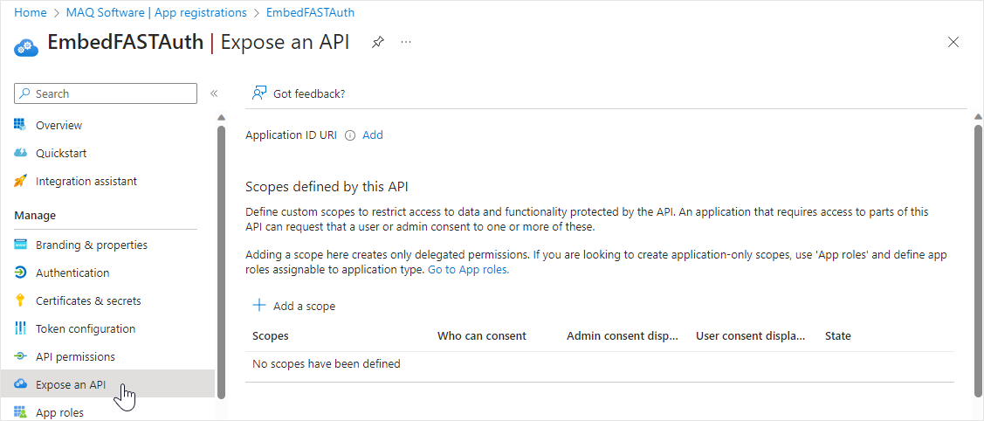Collapse the sidebar with double chevron

tap(214, 93)
